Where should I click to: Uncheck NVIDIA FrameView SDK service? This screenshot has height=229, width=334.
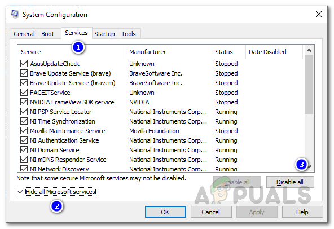click(x=24, y=102)
